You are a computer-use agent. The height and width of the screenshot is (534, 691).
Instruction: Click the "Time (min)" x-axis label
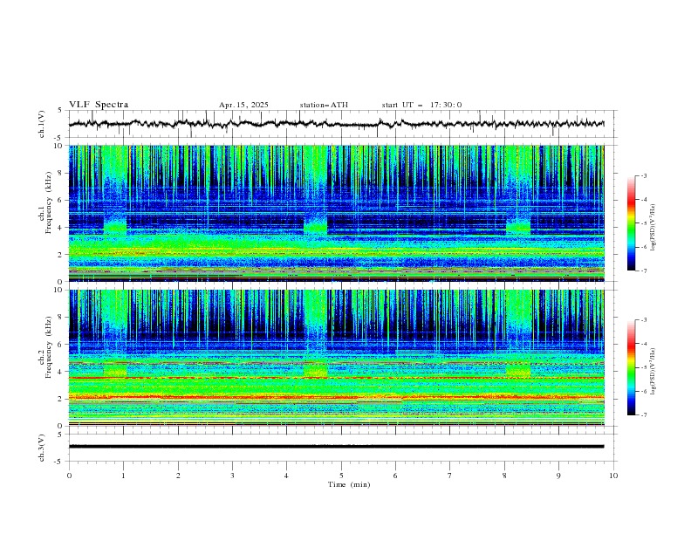(x=349, y=484)
